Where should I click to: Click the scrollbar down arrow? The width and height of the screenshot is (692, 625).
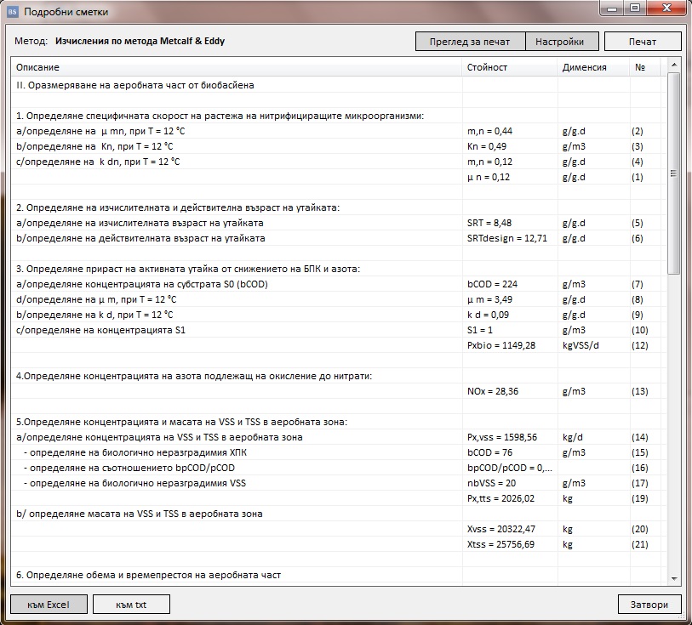point(674,577)
